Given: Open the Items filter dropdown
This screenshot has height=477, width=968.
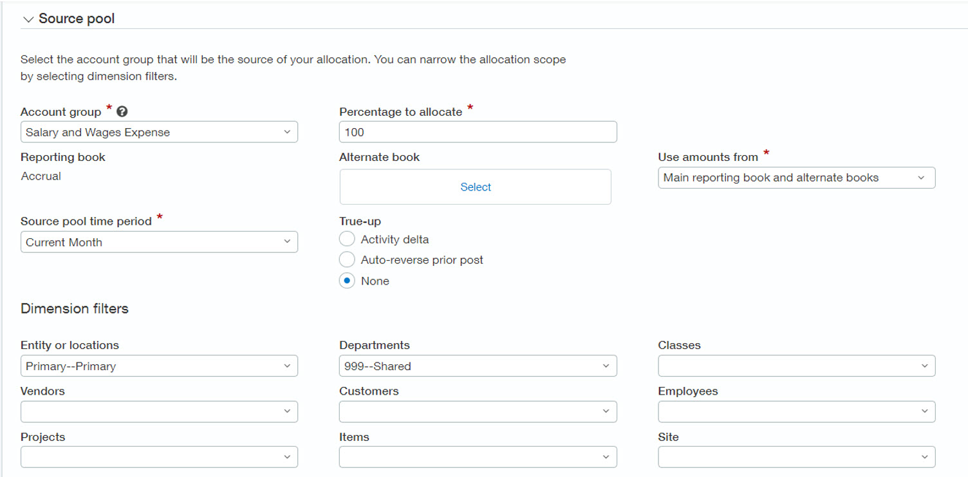Looking at the screenshot, I should [x=478, y=457].
